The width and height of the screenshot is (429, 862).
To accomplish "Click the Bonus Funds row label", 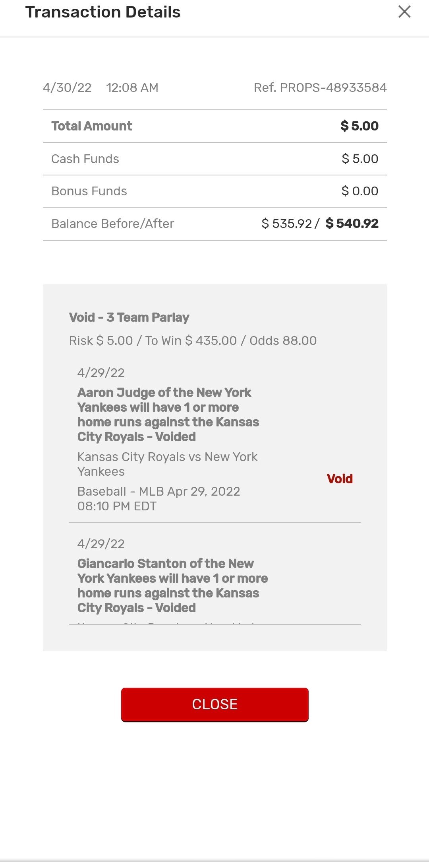I will pos(89,191).
